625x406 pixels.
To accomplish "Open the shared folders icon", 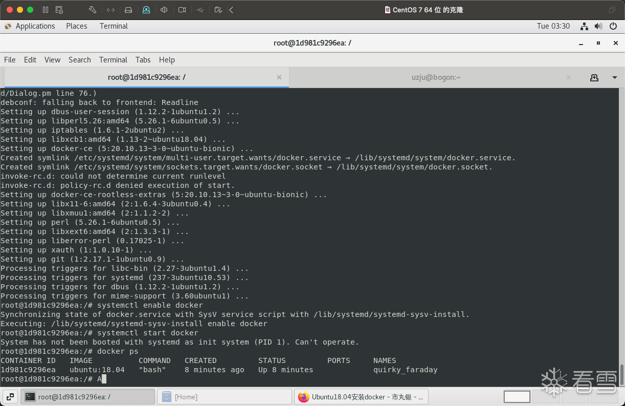I will (218, 10).
